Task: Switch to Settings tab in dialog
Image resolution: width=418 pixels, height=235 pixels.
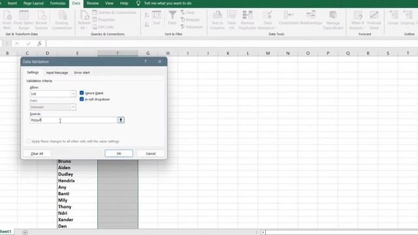Action: point(33,72)
